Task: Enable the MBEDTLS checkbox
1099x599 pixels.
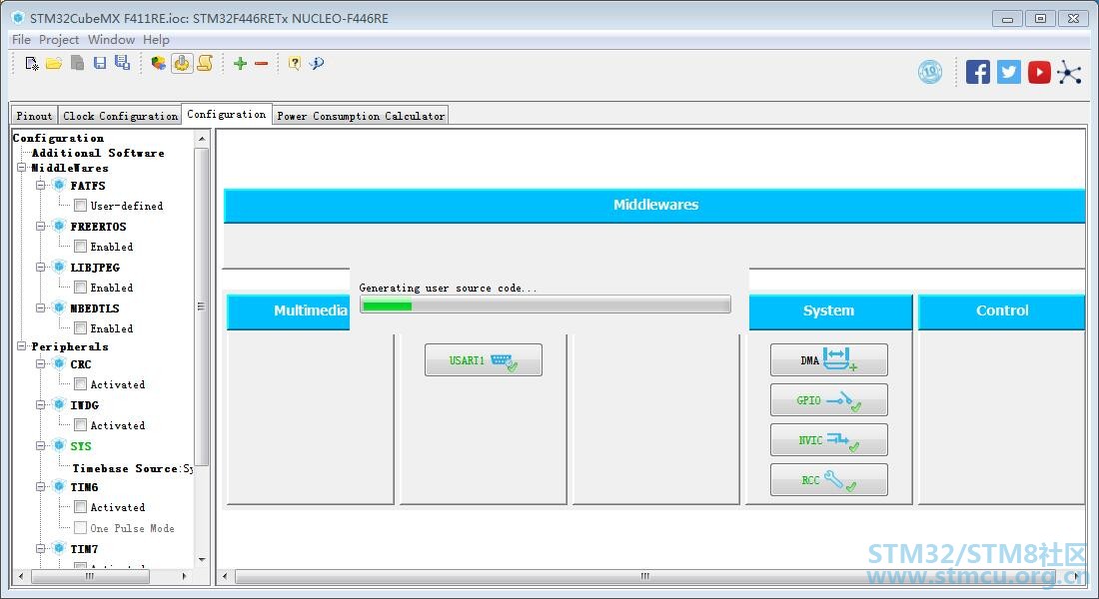Action: pyautogui.click(x=81, y=327)
